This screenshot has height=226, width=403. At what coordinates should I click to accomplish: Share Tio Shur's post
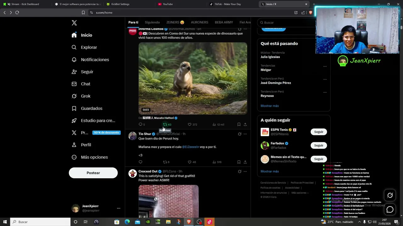[x=245, y=162]
